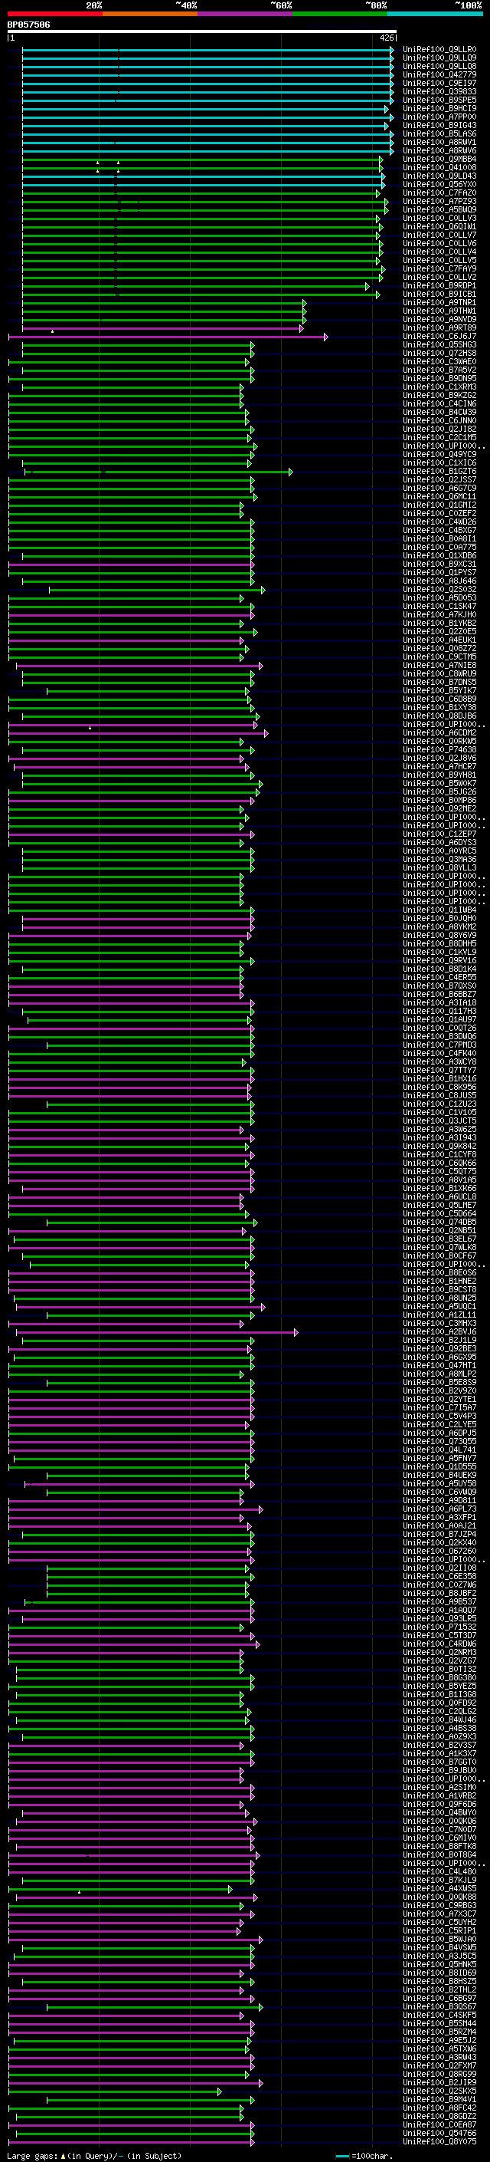Viewport: 490px width, 2162px height.
Task: Click the query end position 426 label
Action: click(x=386, y=38)
